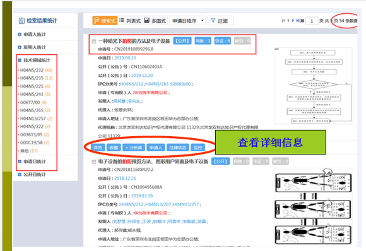Screen dimensions: 366x251
Task: Filter by H04N5/243 (5) in sidebar
Action: (35, 94)
